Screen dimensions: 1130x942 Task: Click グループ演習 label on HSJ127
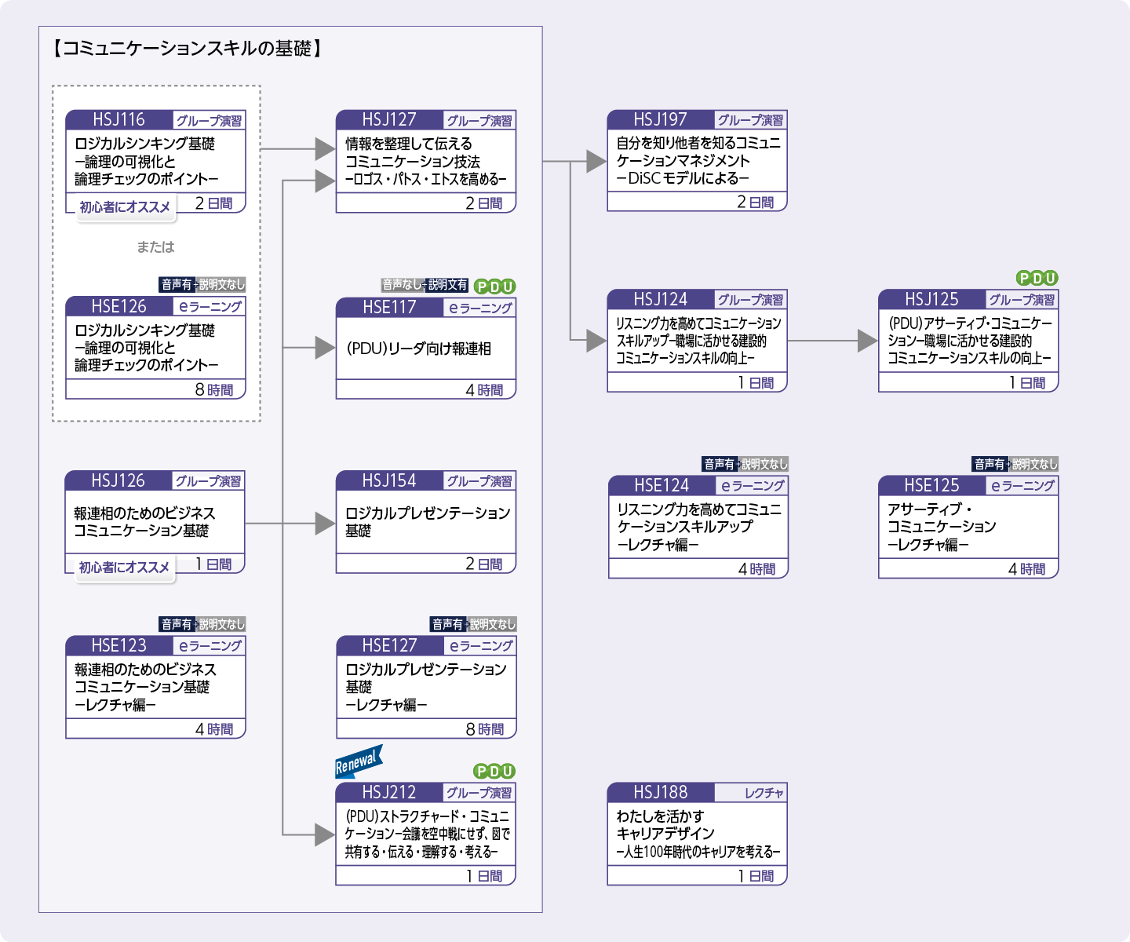tap(479, 121)
